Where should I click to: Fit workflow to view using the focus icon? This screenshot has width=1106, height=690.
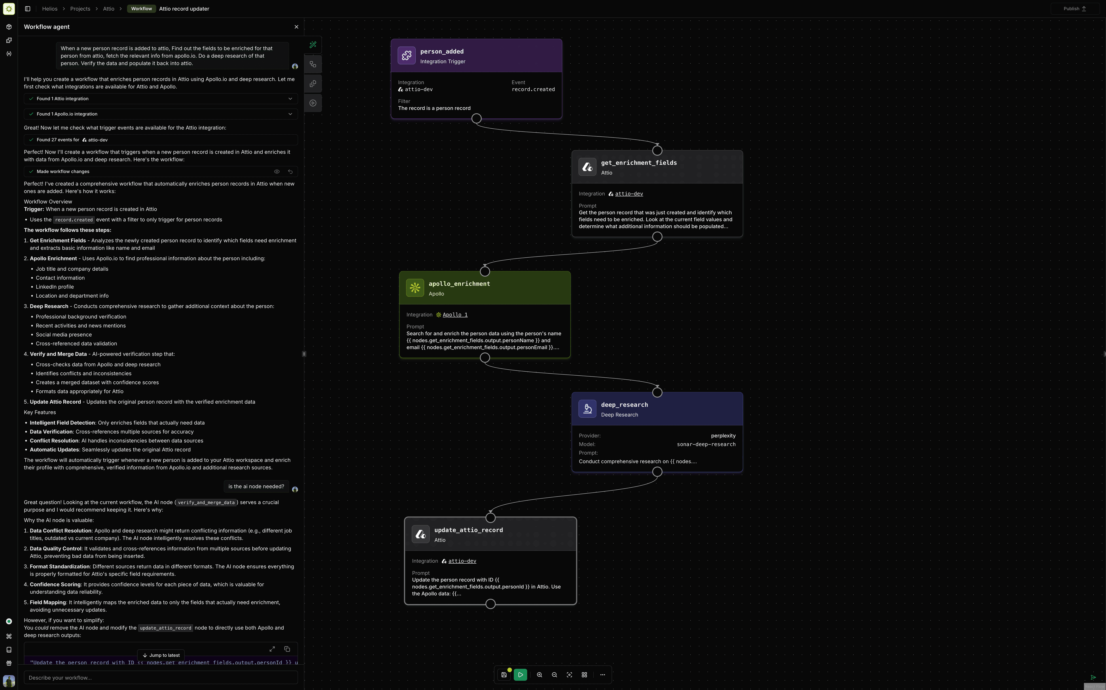click(x=569, y=675)
